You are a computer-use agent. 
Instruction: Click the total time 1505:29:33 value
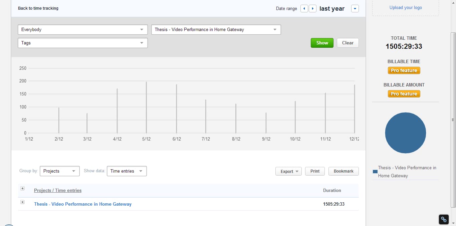(x=404, y=46)
